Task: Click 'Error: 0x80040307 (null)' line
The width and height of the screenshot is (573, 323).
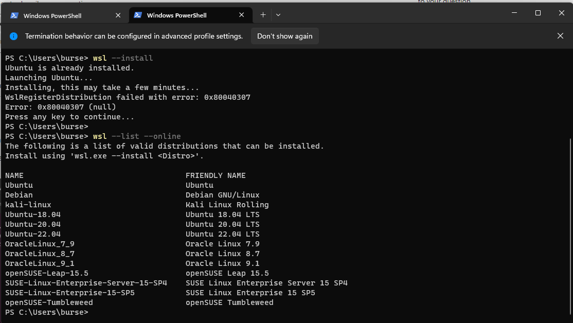Action: pos(60,107)
